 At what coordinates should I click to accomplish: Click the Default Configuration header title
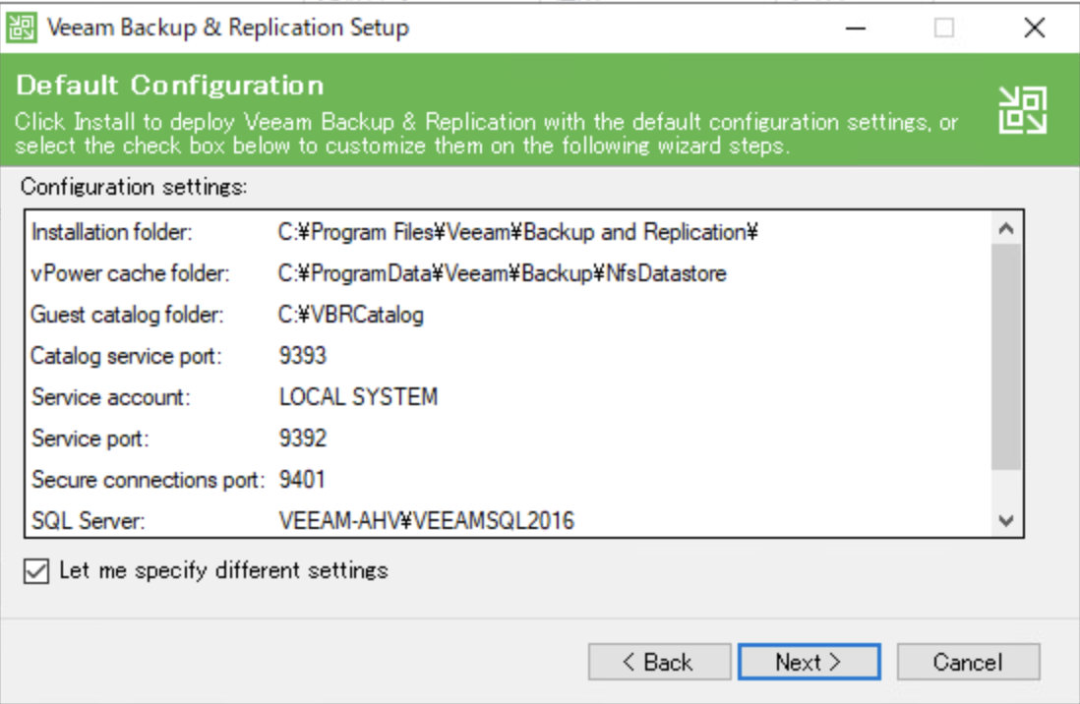[169, 86]
